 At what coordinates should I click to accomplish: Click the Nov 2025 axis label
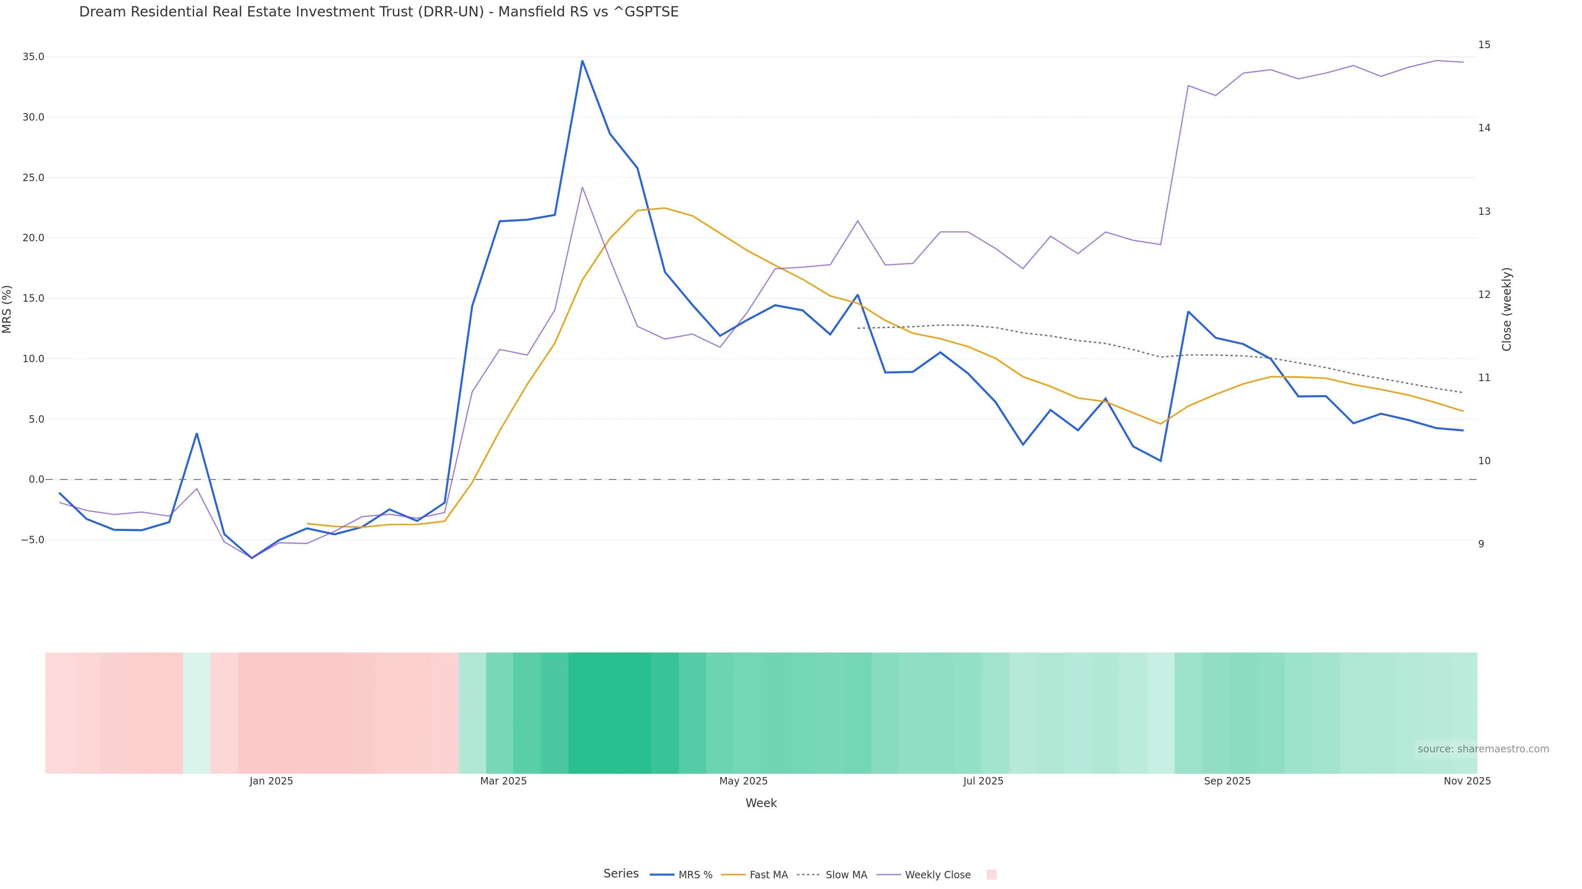point(1467,781)
